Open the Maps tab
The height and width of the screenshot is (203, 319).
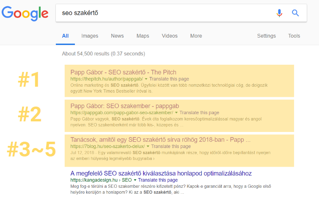point(143,36)
